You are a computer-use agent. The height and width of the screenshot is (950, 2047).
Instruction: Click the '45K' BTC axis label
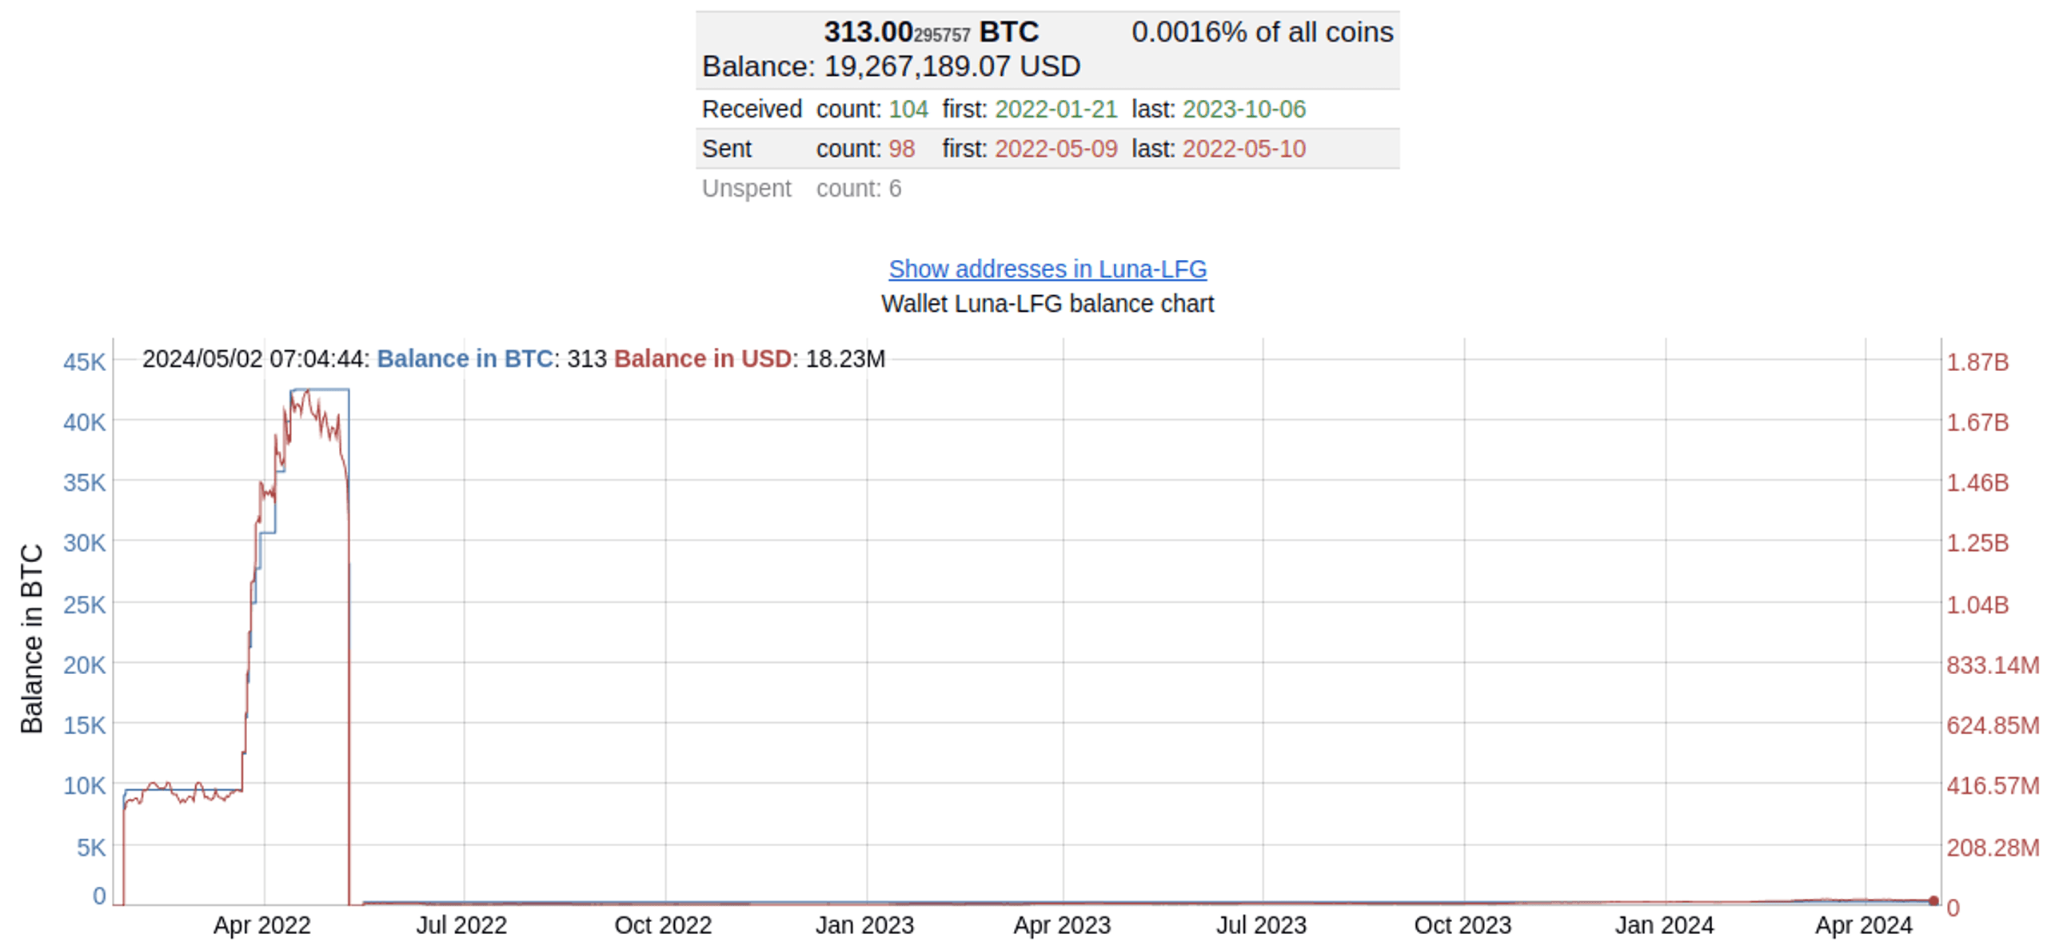click(x=84, y=362)
